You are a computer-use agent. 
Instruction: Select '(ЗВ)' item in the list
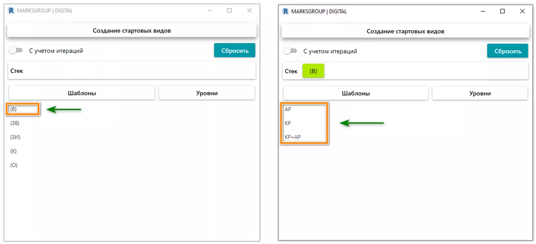pyautogui.click(x=15, y=123)
